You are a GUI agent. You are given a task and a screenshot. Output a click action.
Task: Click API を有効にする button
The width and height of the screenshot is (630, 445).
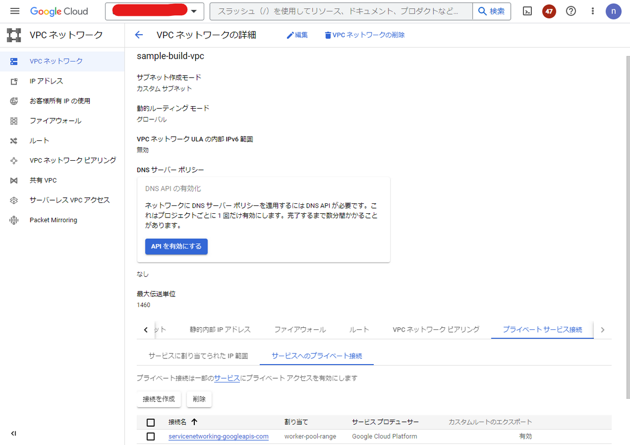(176, 246)
